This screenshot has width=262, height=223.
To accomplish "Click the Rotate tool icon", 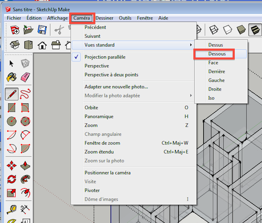I will pos(12,179).
